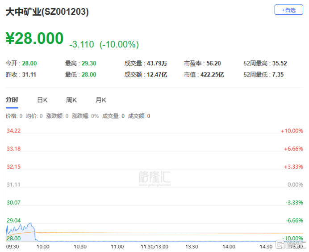This screenshot has height=252, width=309.
Task: Click the 11:30/13:00 time axis label
Action: (154, 247)
